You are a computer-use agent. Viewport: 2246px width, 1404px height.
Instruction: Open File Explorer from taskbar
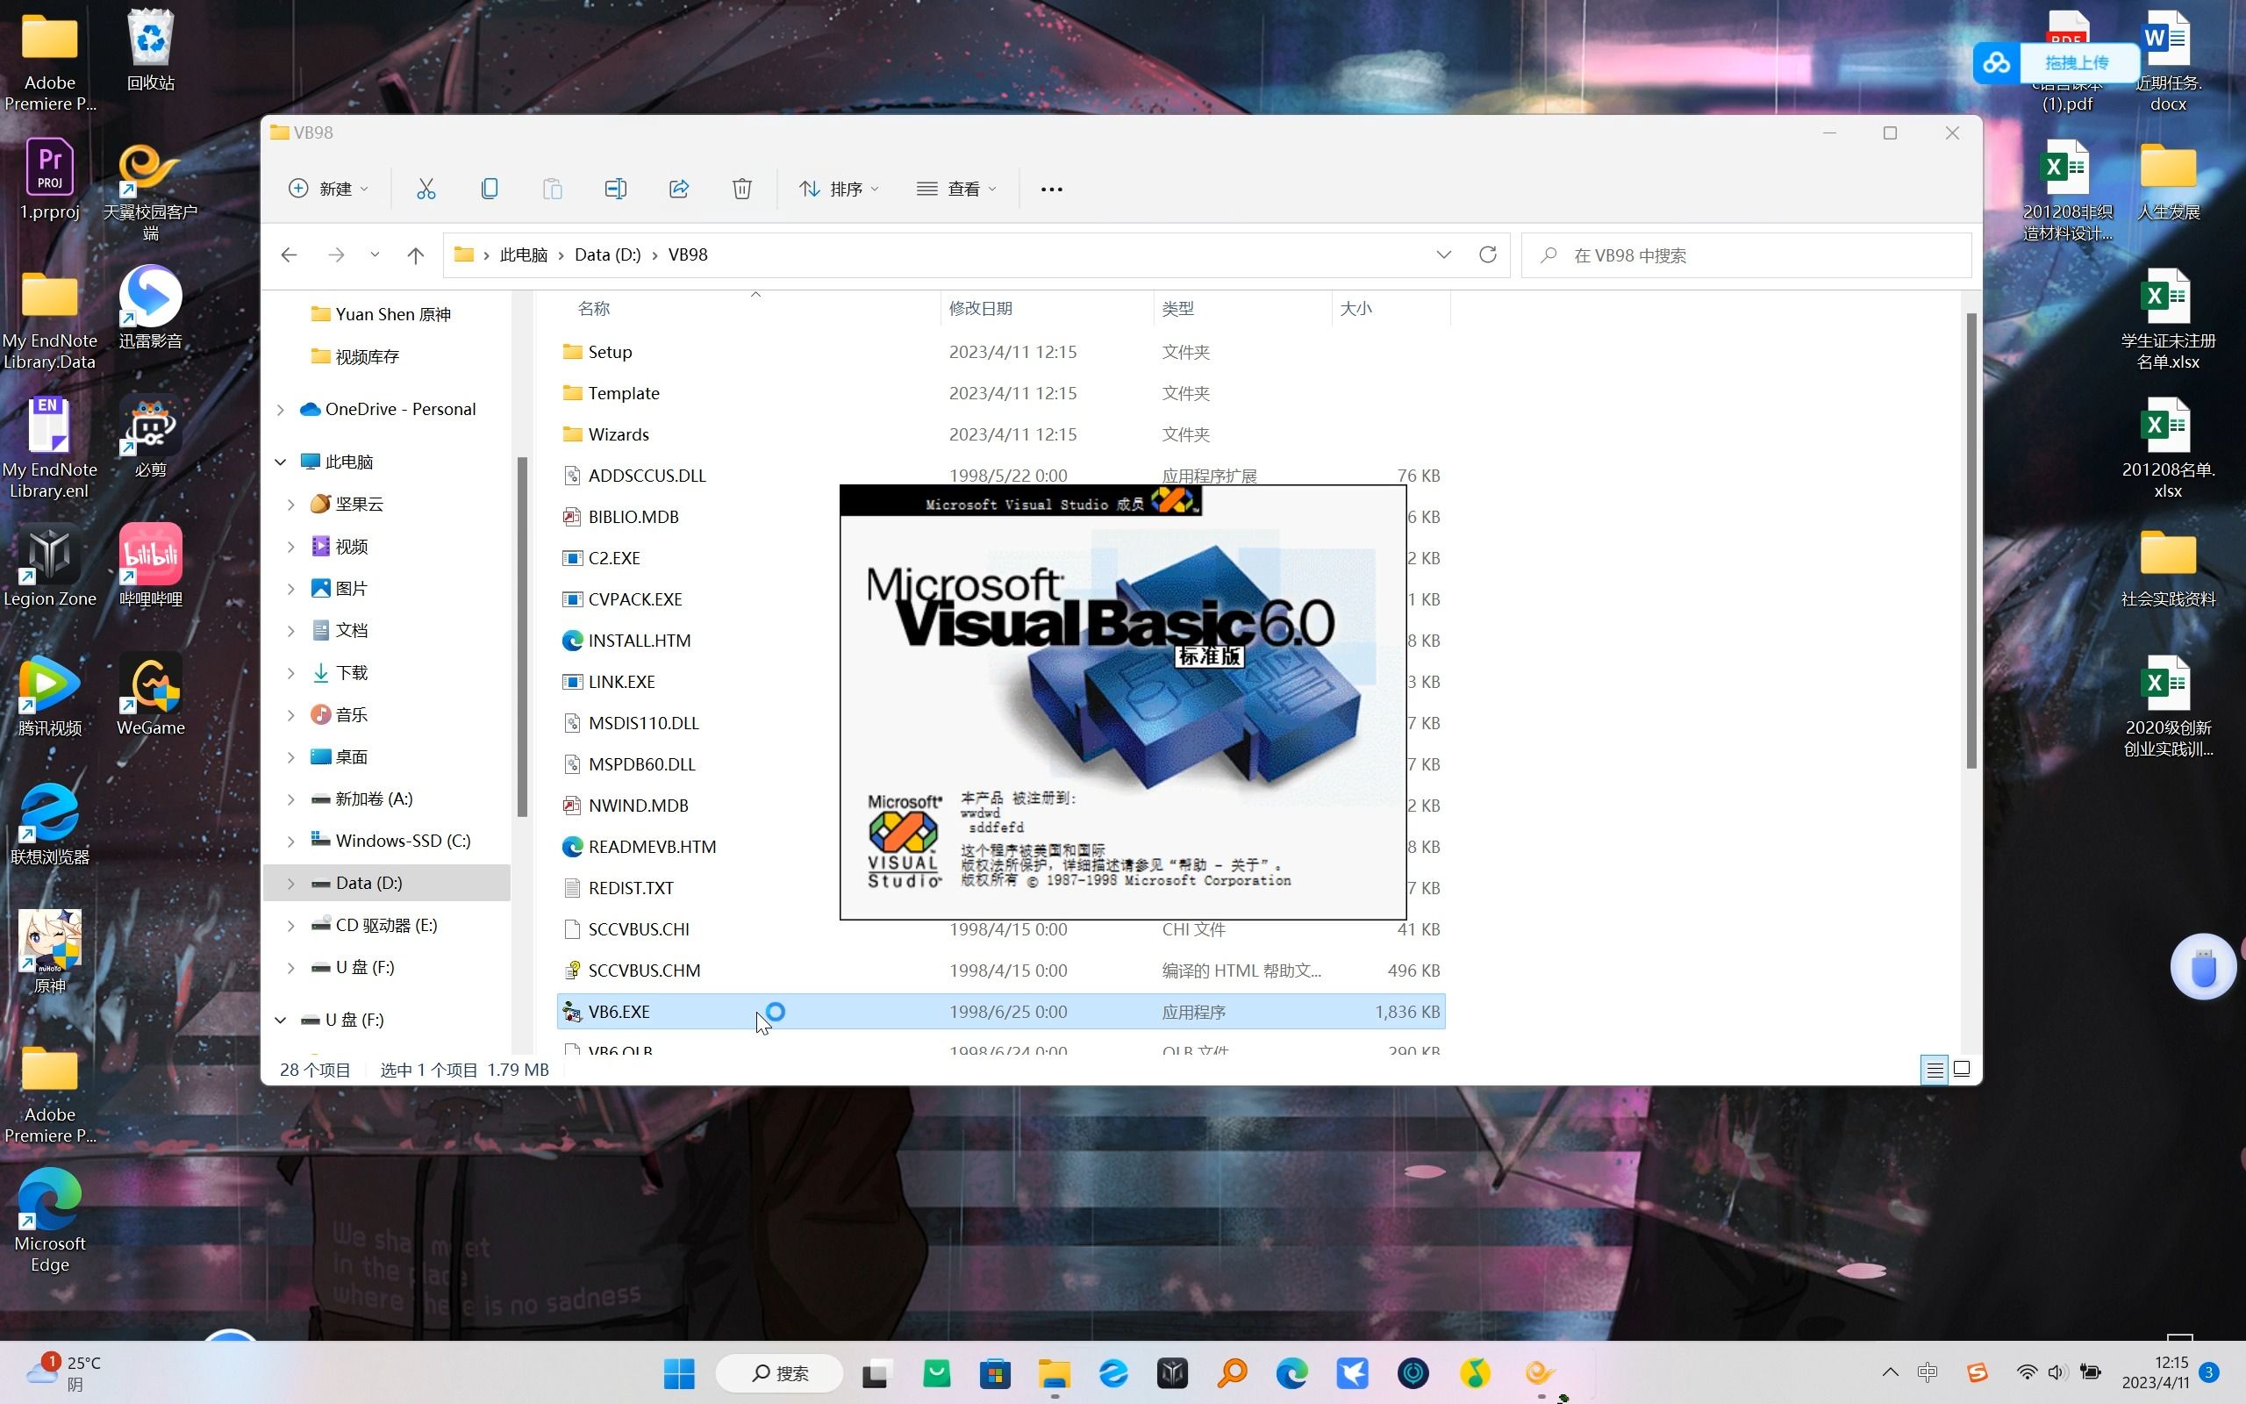tap(1055, 1372)
